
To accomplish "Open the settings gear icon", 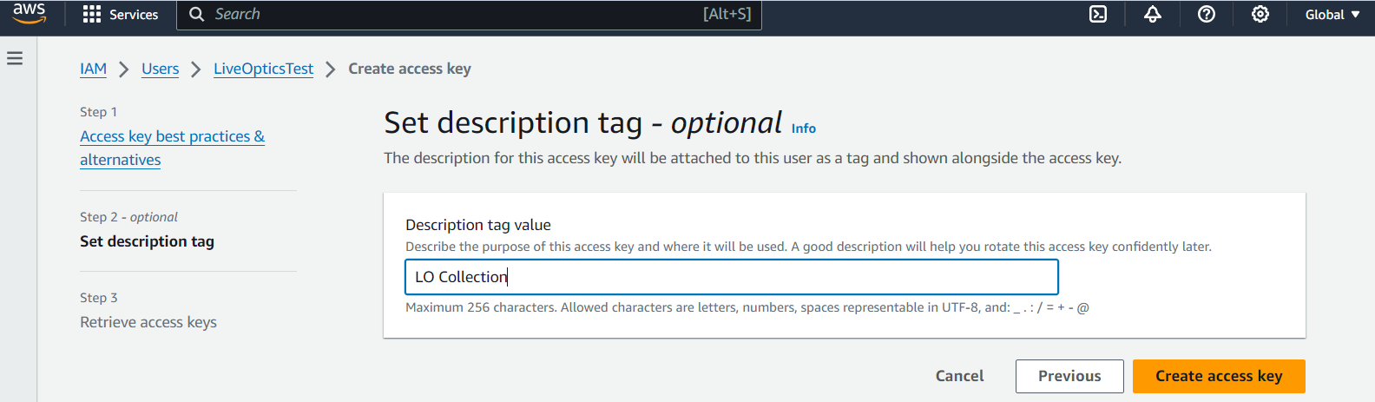I will point(1260,14).
